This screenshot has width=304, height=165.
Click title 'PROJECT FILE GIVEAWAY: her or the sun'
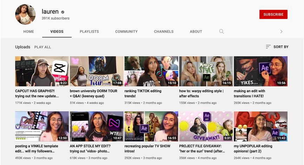pos(202,148)
